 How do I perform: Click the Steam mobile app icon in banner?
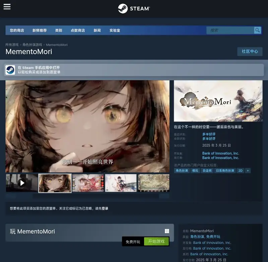10,70
